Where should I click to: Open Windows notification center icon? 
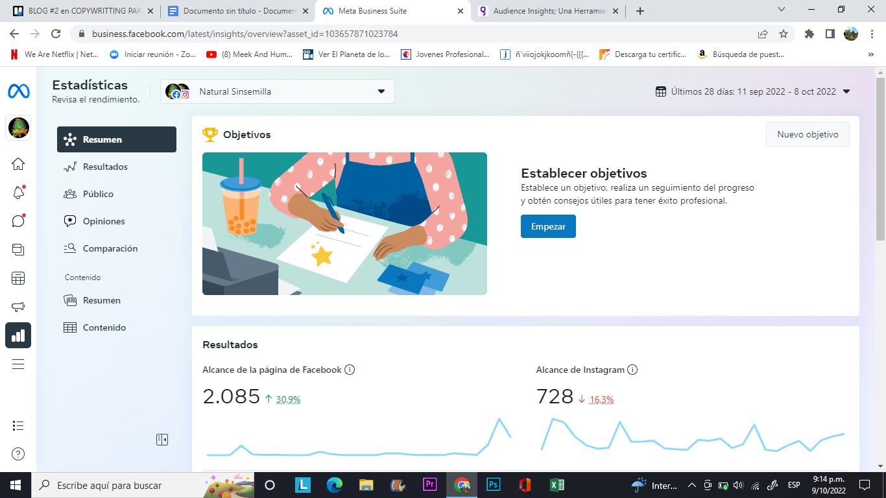click(864, 485)
